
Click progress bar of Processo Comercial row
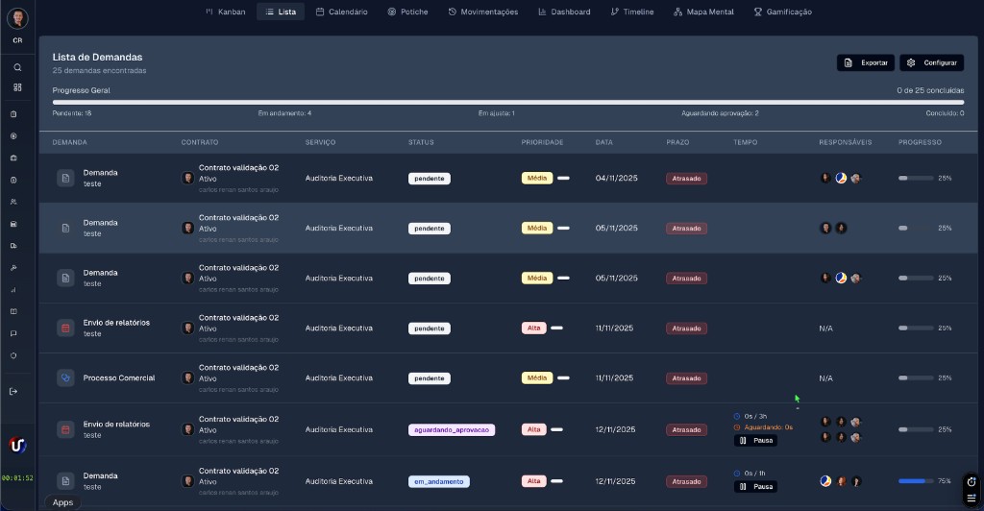pyautogui.click(x=916, y=378)
